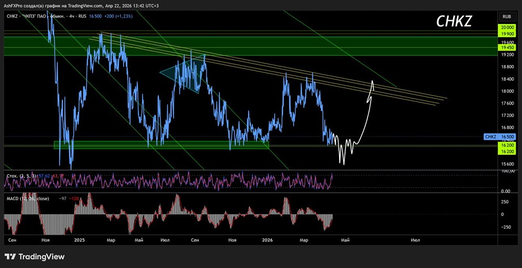
Task: Click the 19 200 price scale value
Action: [507, 55]
